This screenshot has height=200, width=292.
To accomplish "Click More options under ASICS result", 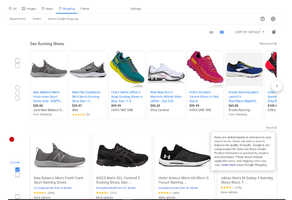I will [105, 197].
